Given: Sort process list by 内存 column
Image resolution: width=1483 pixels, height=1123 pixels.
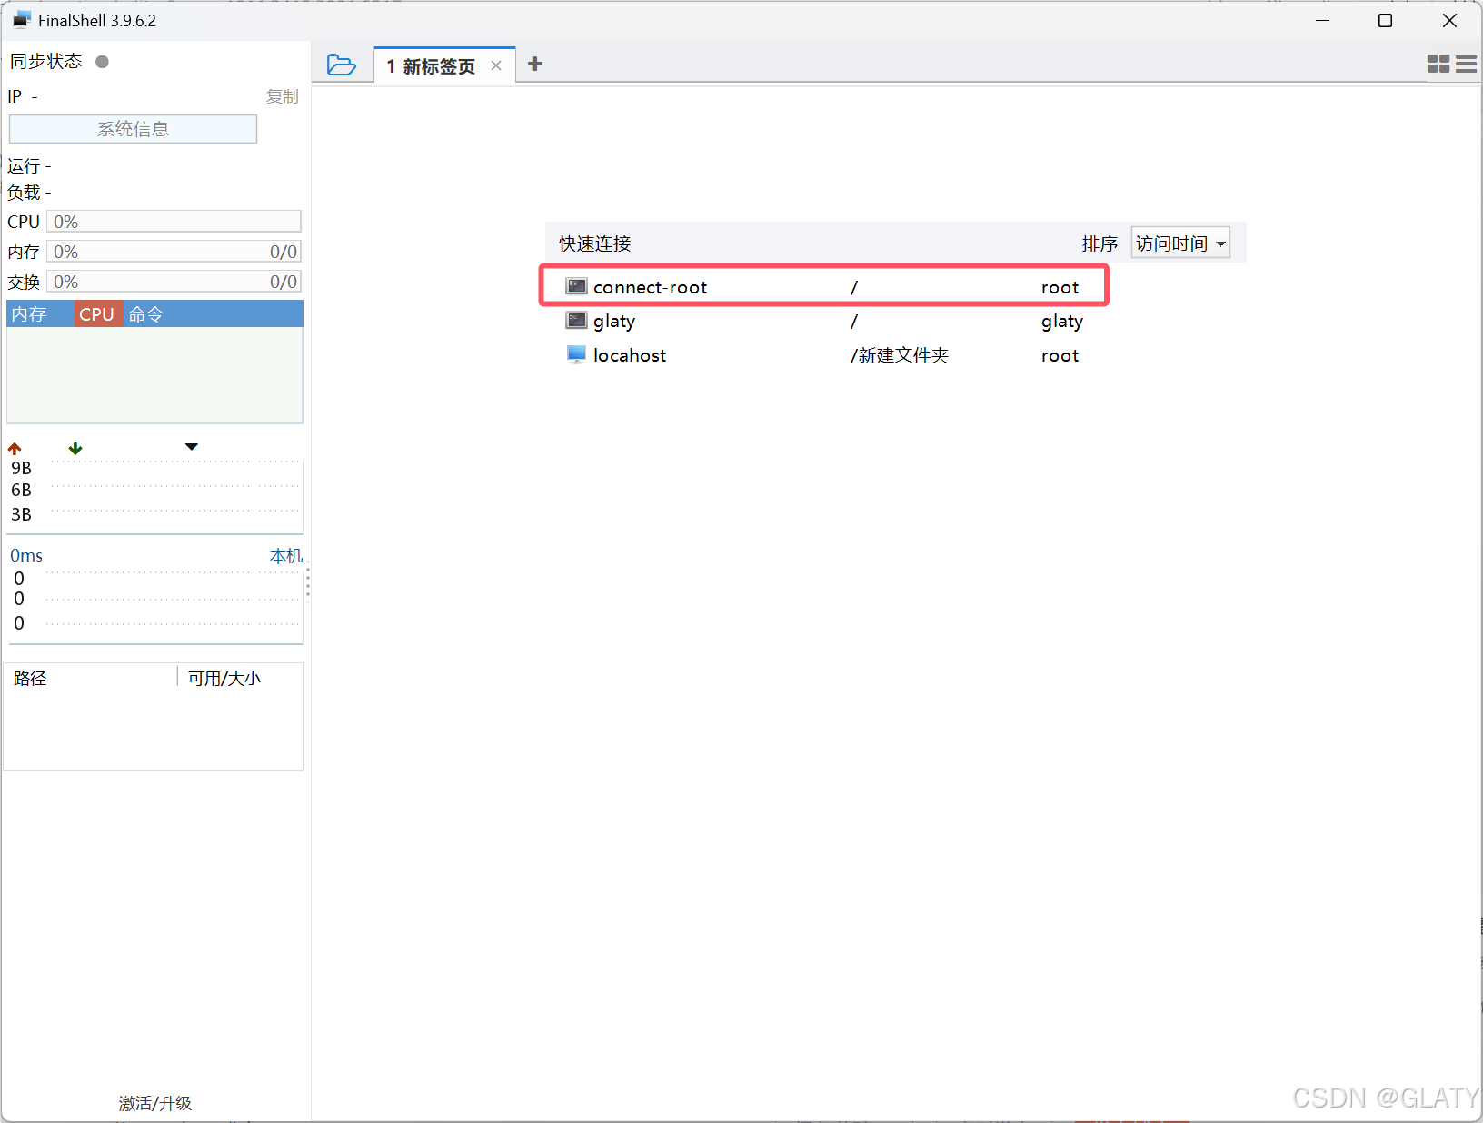Looking at the screenshot, I should pyautogui.click(x=40, y=314).
